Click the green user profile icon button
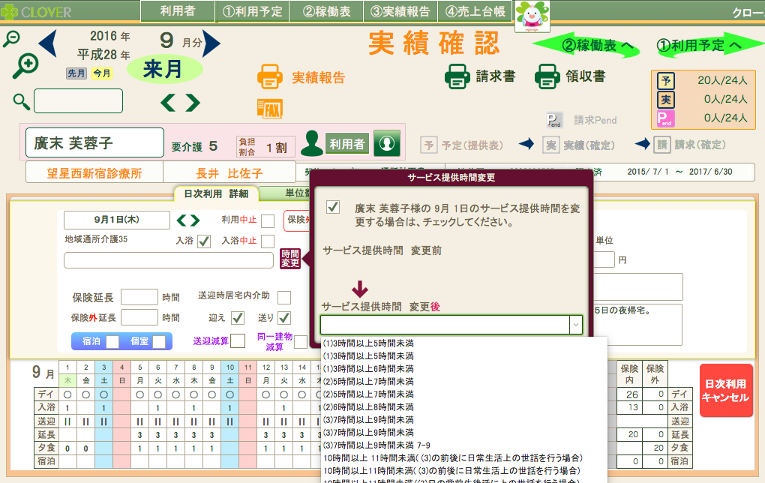The image size is (765, 483). click(x=387, y=143)
